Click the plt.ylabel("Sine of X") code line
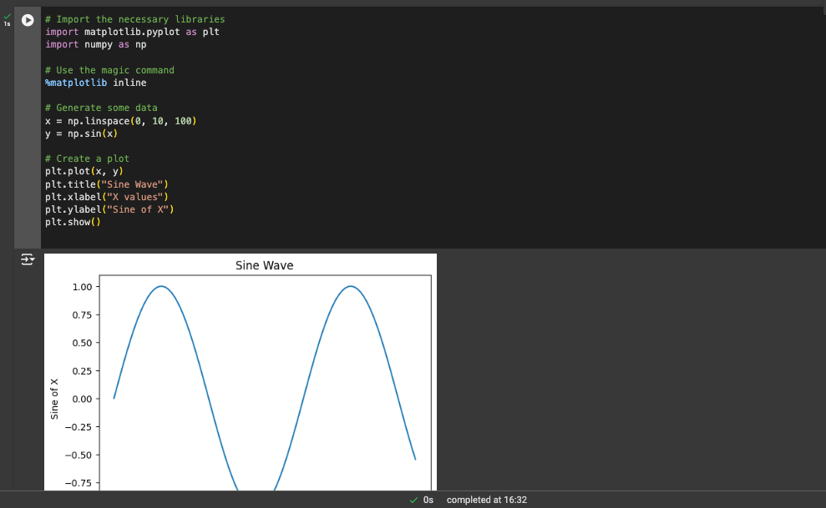 [x=112, y=209]
